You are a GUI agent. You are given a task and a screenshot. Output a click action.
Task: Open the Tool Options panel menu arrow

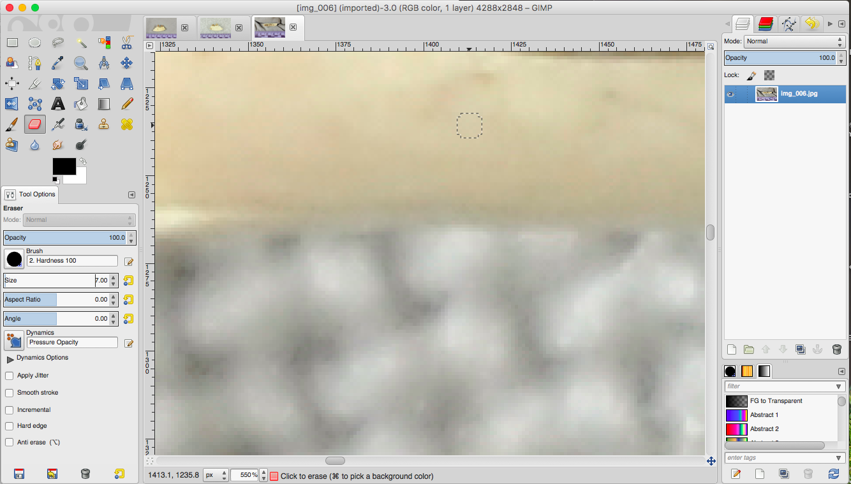[x=131, y=194]
